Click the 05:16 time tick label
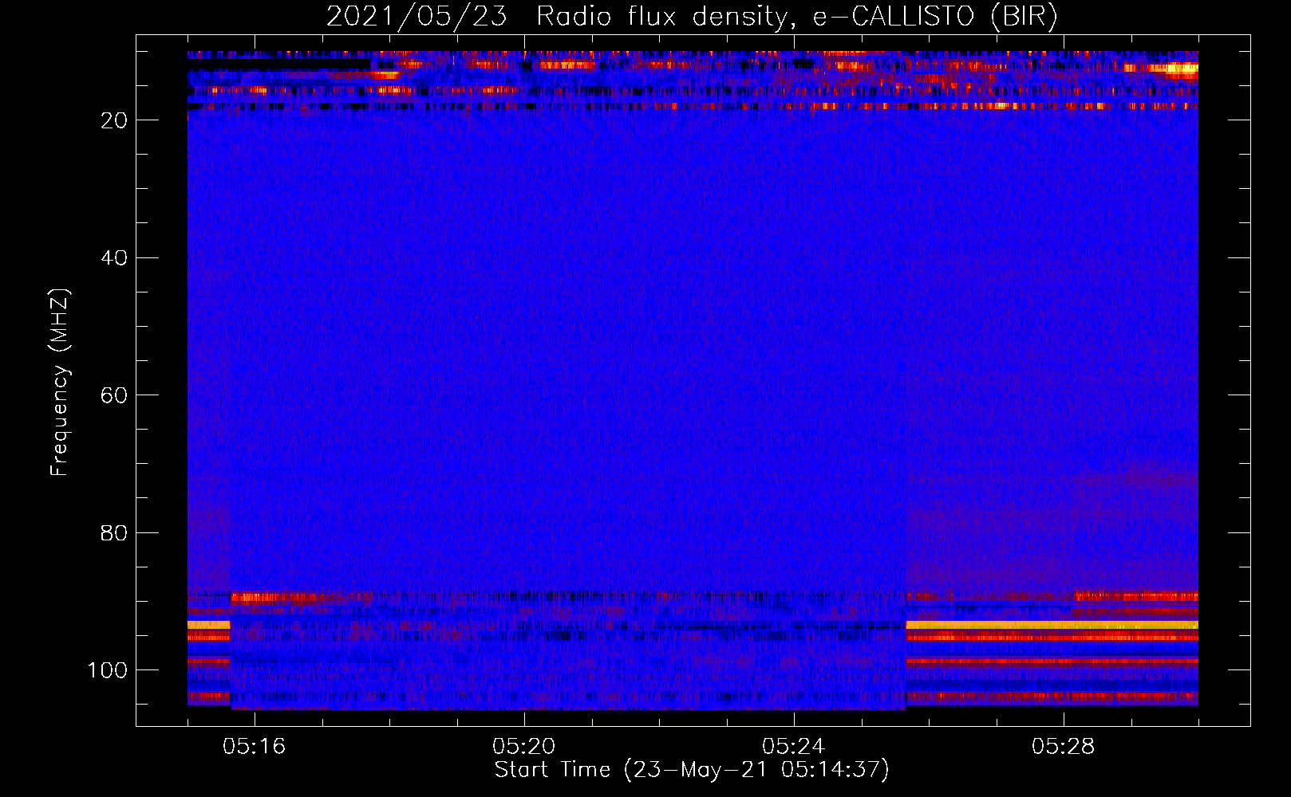Viewport: 1291px width, 797px height. (255, 747)
